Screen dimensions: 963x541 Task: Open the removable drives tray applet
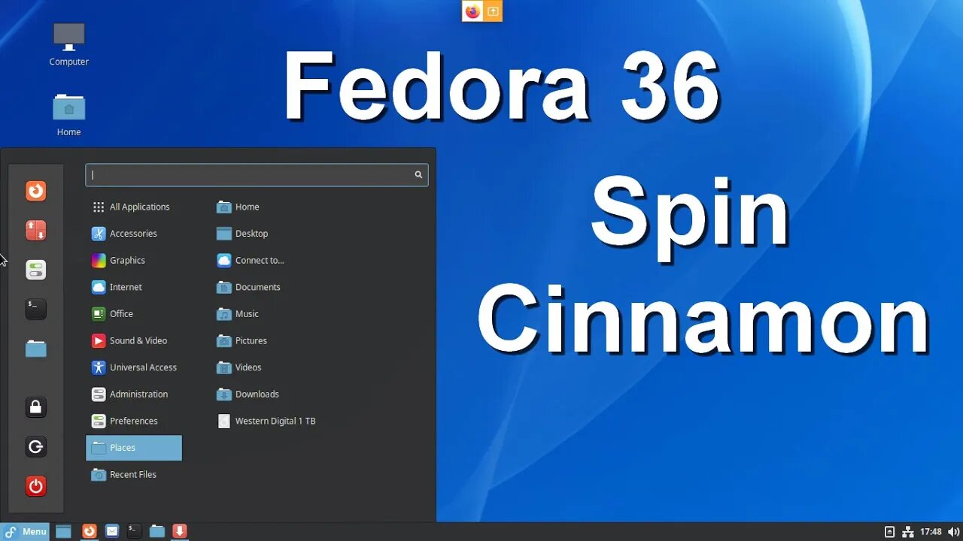click(x=889, y=531)
